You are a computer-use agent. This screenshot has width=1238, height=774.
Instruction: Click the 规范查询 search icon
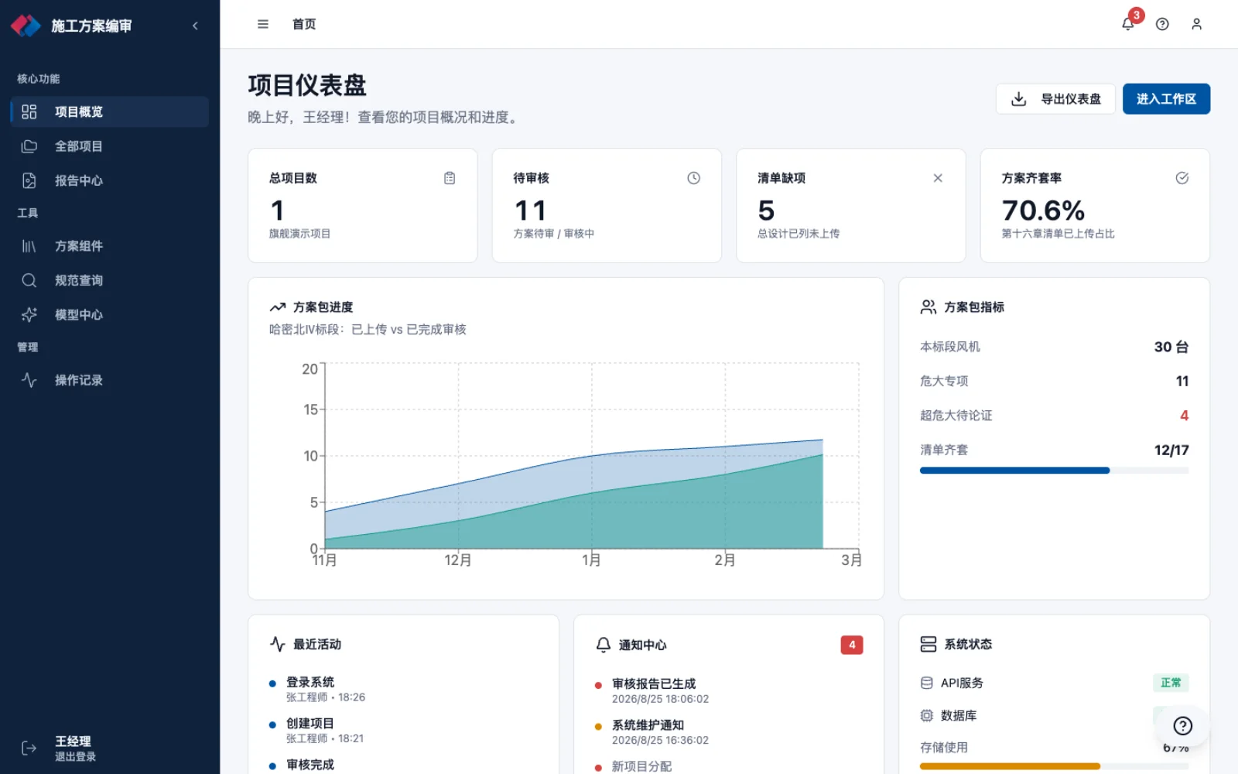tap(29, 280)
